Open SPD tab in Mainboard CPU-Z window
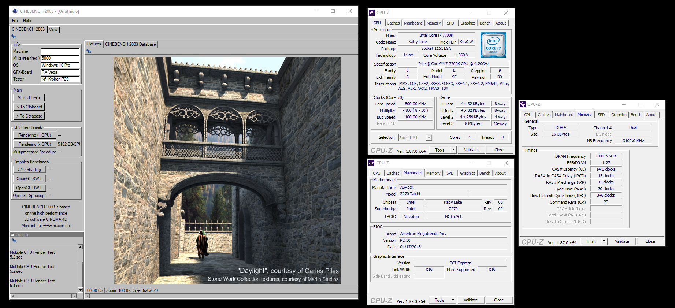Screen dimensions: 675x308 coord(450,173)
